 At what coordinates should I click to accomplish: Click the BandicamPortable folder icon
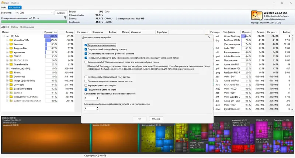11,89
